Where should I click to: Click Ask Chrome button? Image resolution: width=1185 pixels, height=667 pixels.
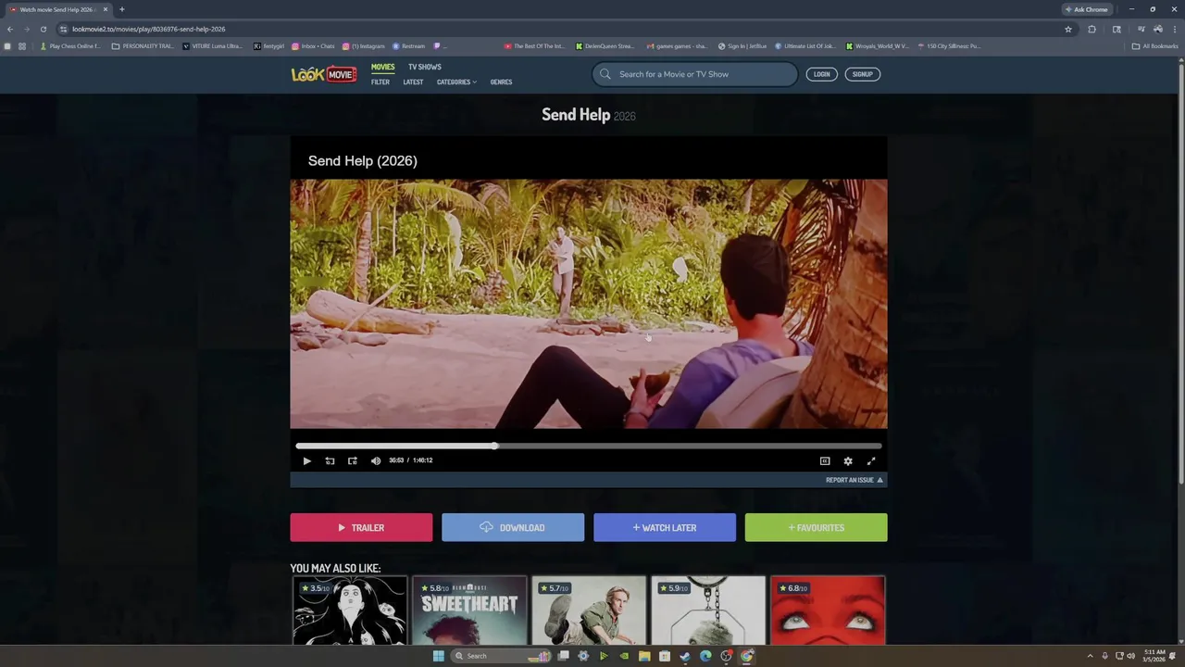click(1087, 9)
